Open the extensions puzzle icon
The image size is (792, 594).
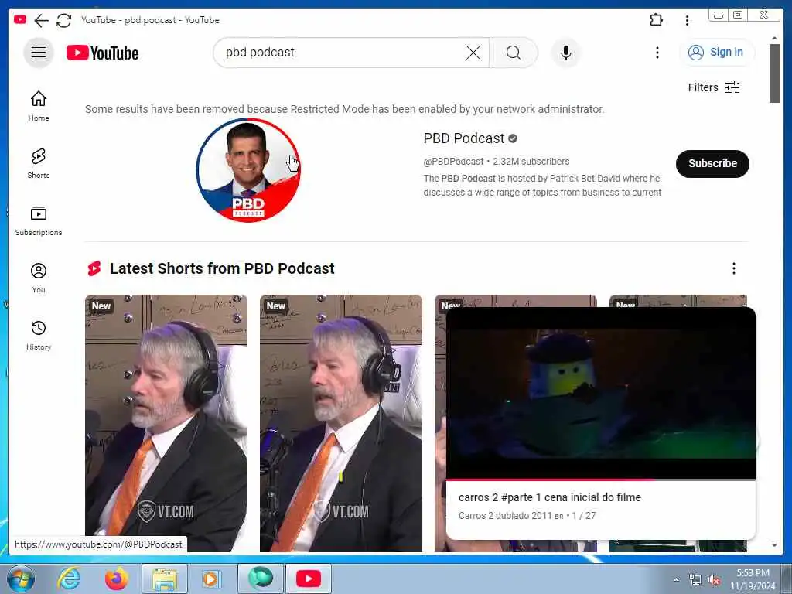point(656,20)
